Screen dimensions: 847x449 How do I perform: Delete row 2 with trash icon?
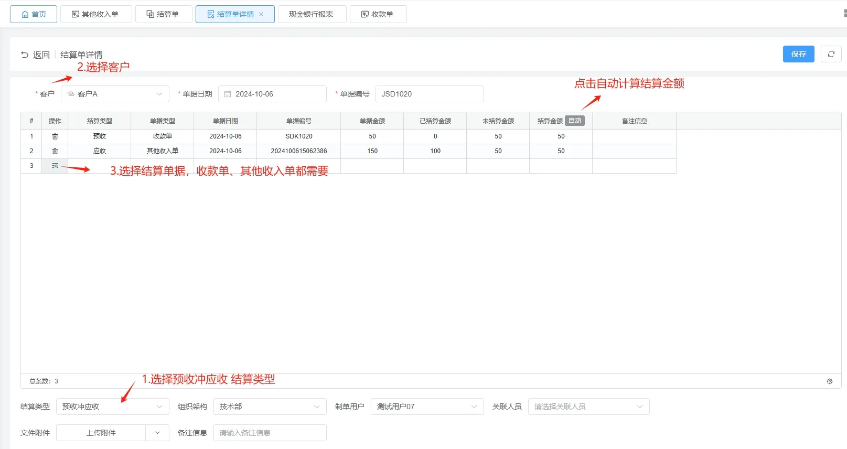pos(55,151)
